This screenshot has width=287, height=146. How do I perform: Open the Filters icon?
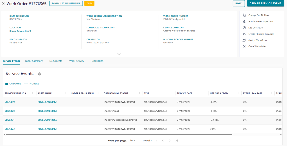pos(26,84)
